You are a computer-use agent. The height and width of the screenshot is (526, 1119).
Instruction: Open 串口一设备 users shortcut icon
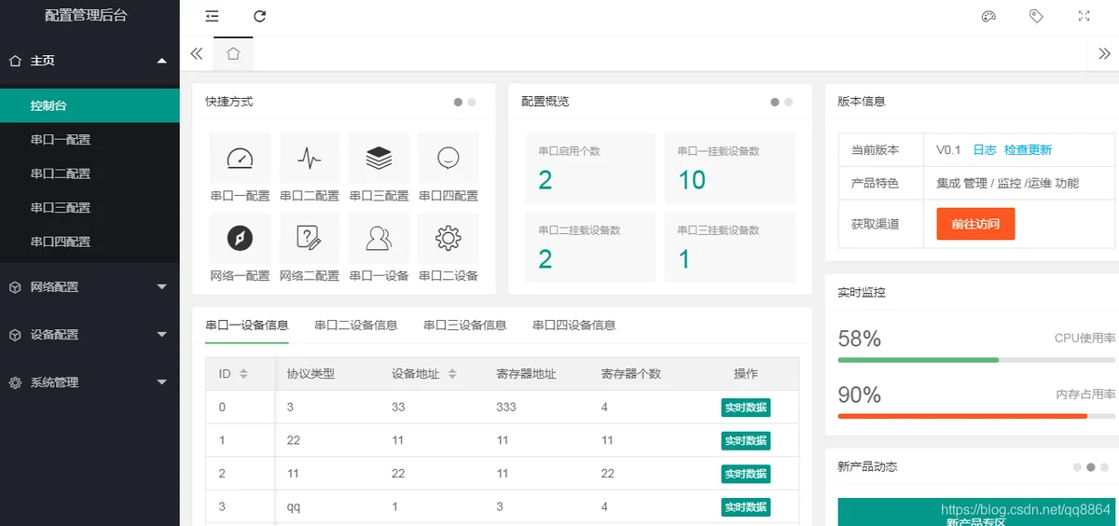[x=379, y=239]
